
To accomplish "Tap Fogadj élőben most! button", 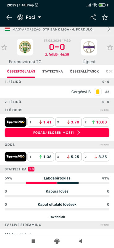I will click(57, 133).
